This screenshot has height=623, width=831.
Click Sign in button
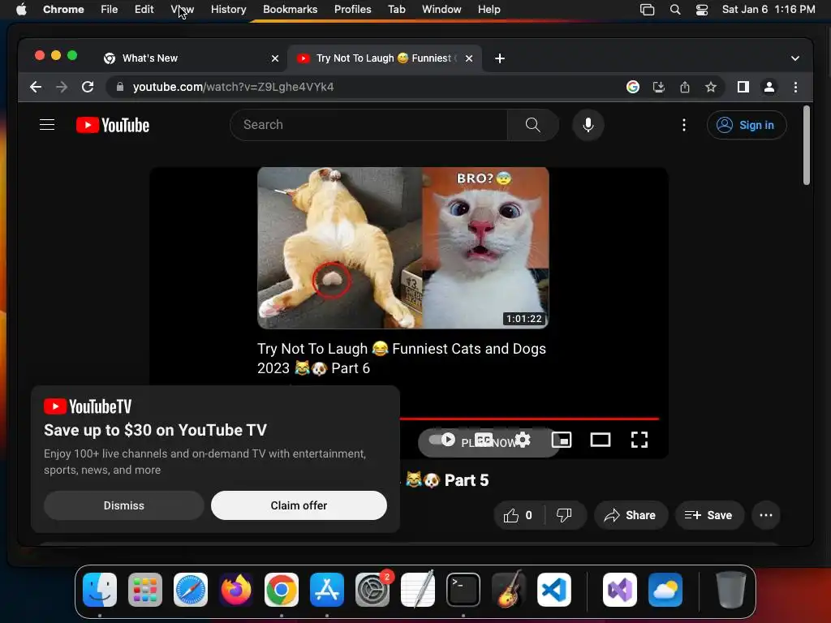pyautogui.click(x=747, y=125)
